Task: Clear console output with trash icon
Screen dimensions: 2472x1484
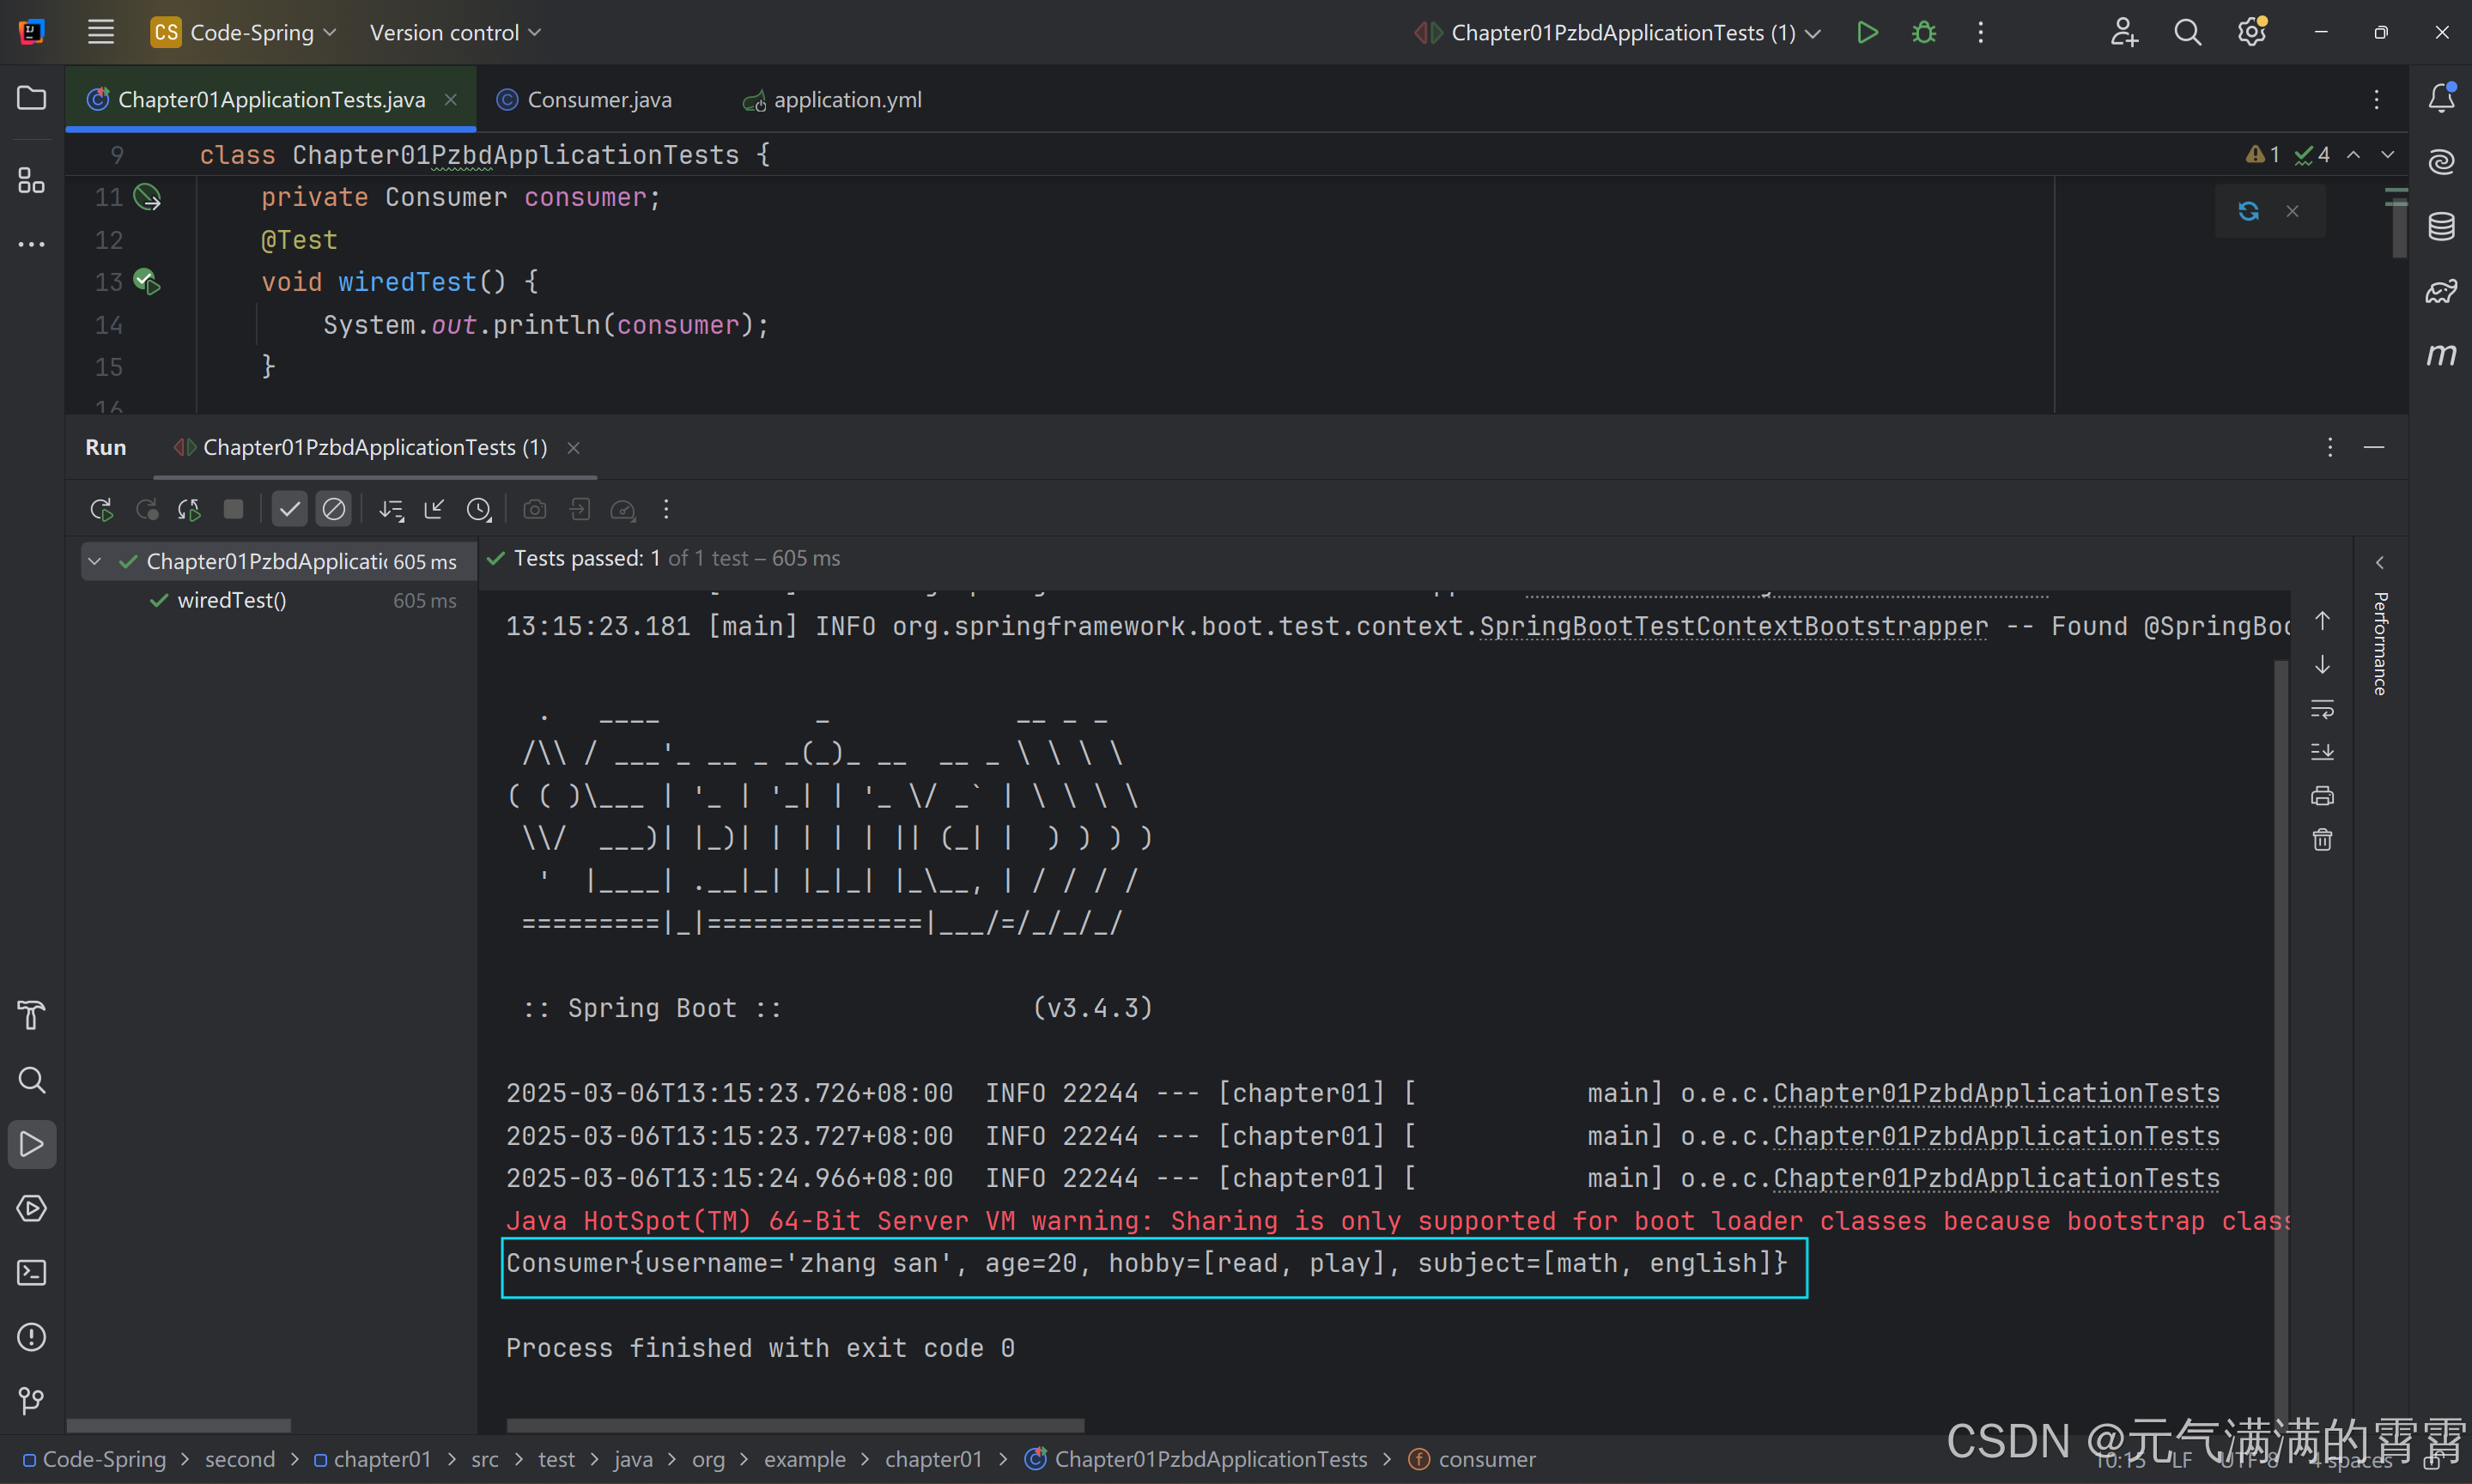Action: [x=2322, y=840]
